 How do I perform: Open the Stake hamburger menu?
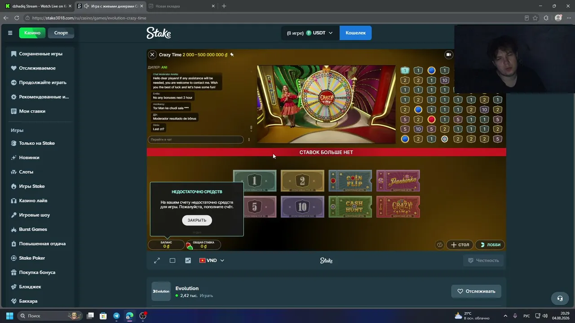(10, 33)
